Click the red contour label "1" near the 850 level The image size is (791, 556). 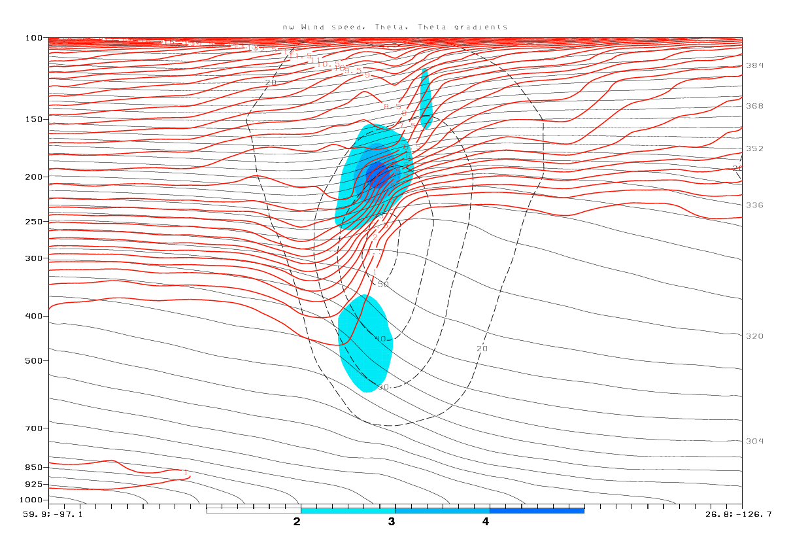pyautogui.click(x=186, y=472)
